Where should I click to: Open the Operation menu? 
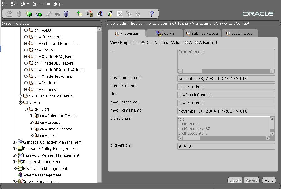tap(41, 3)
